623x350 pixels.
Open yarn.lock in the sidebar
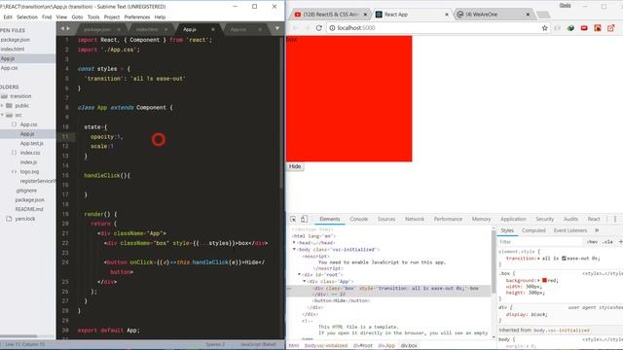25,219
